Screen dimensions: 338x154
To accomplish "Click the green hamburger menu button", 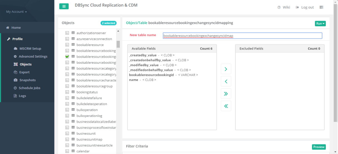I will (x=64, y=6).
